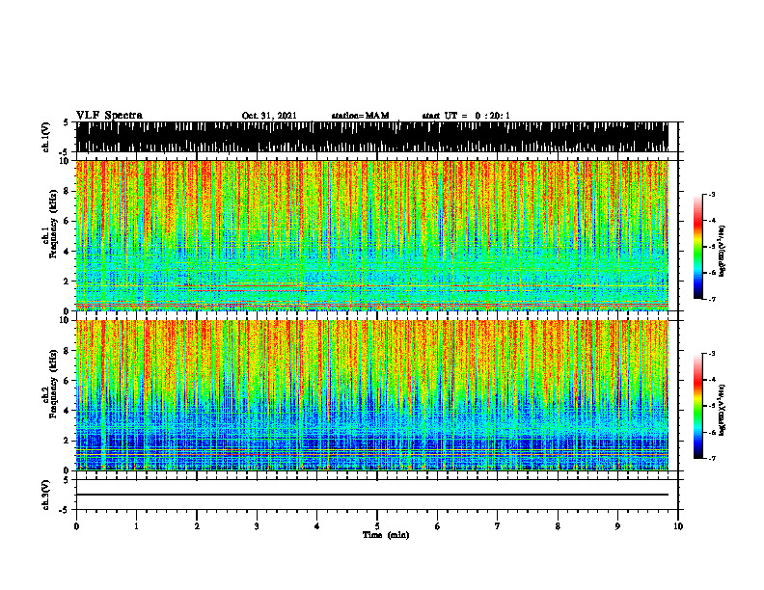Click the "ch.1(V)" axis label
The width and height of the screenshot is (764, 590).
pyautogui.click(x=45, y=137)
